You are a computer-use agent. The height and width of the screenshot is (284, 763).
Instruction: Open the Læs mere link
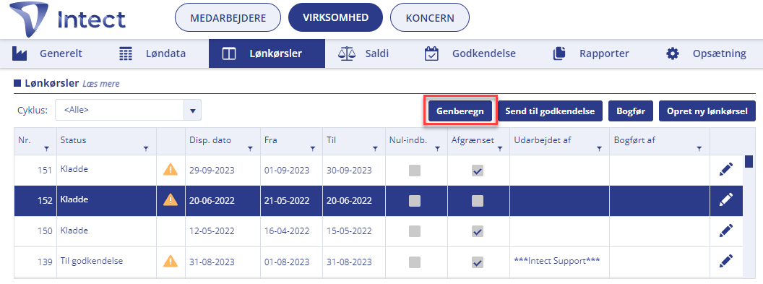tap(101, 84)
